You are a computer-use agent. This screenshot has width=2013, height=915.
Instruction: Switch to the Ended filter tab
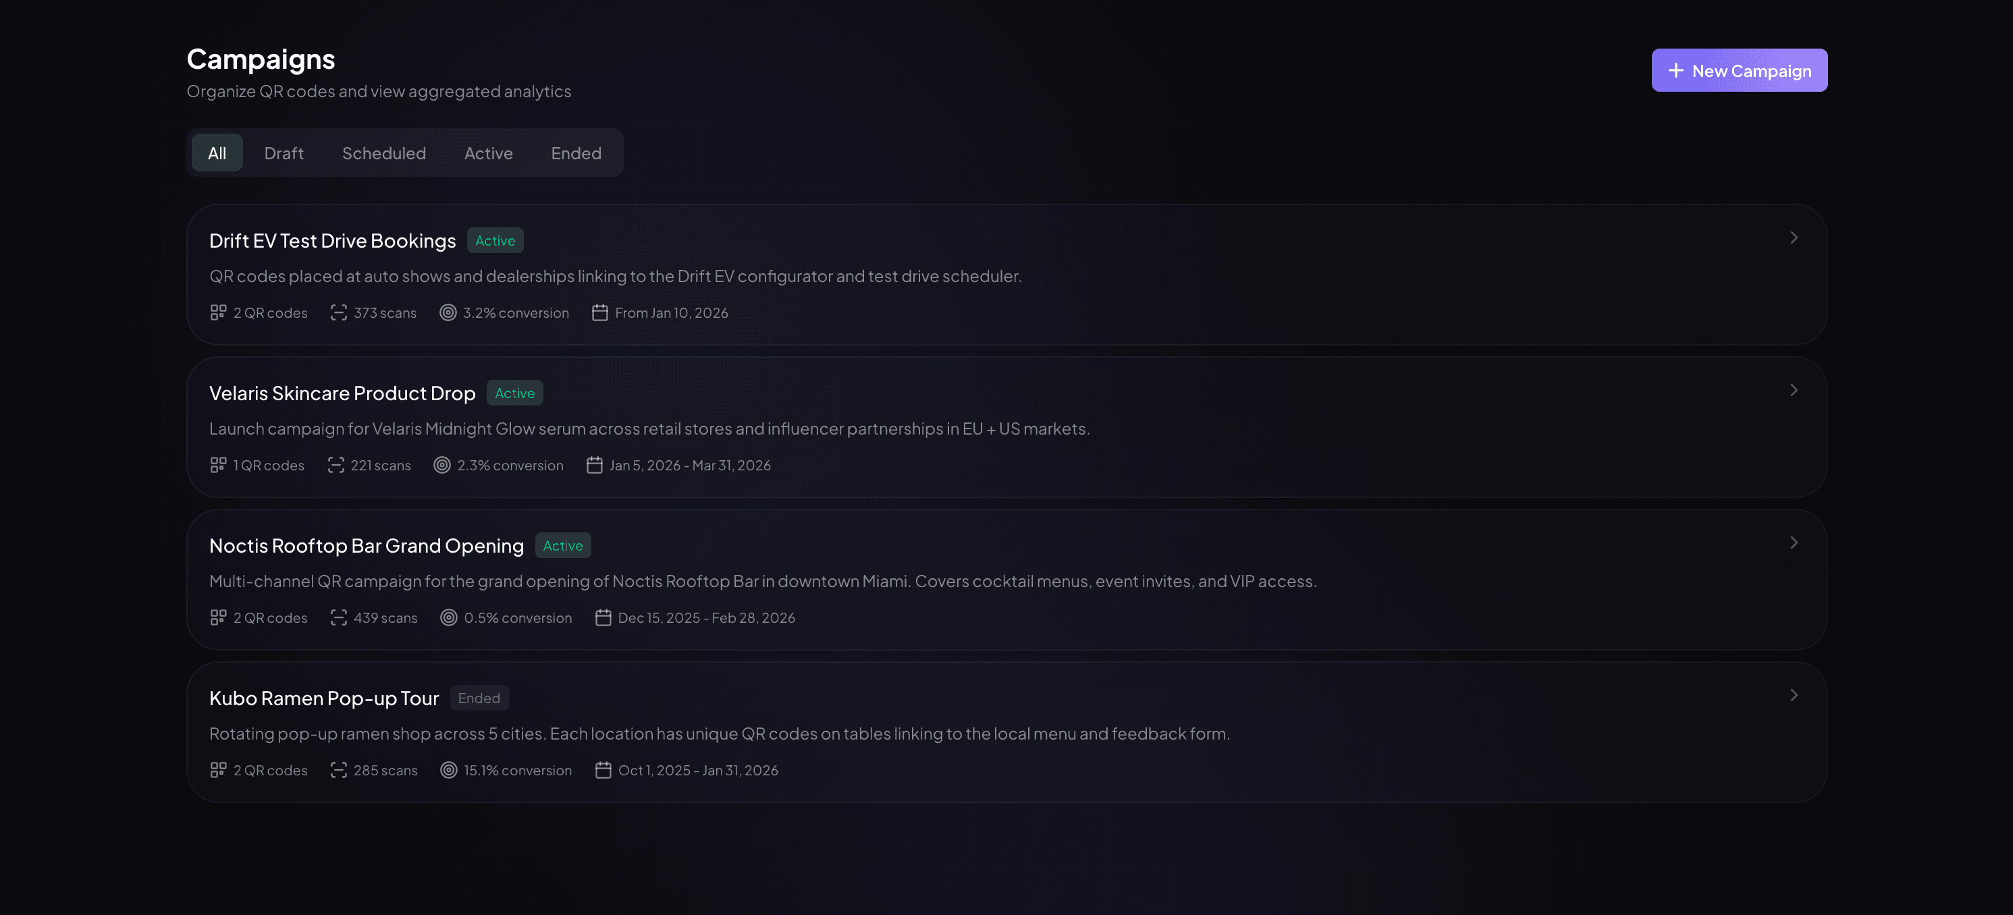[576, 152]
